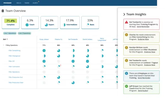
Task: Click the green checkmark Jeff Dreyer icon
Action: 127,86
